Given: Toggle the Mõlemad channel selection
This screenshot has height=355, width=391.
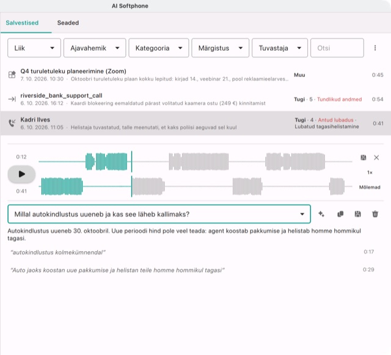Looking at the screenshot, I should (x=370, y=187).
